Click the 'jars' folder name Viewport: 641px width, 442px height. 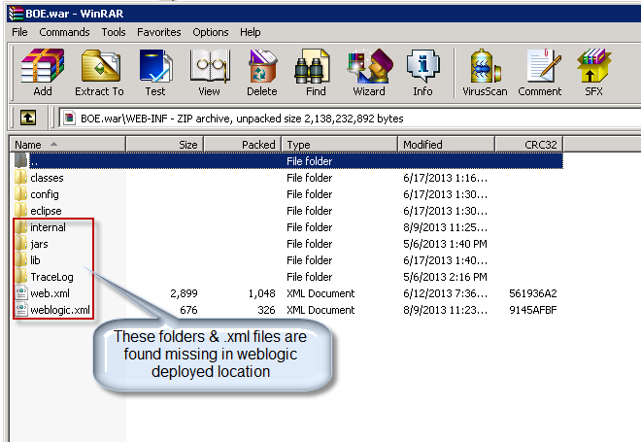coord(39,244)
